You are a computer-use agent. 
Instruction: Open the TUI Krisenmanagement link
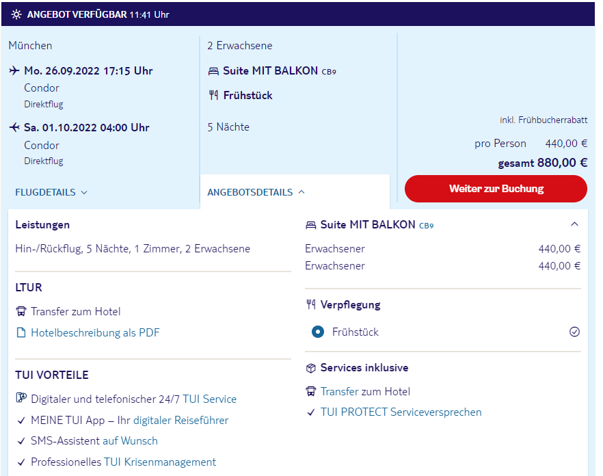(x=160, y=462)
